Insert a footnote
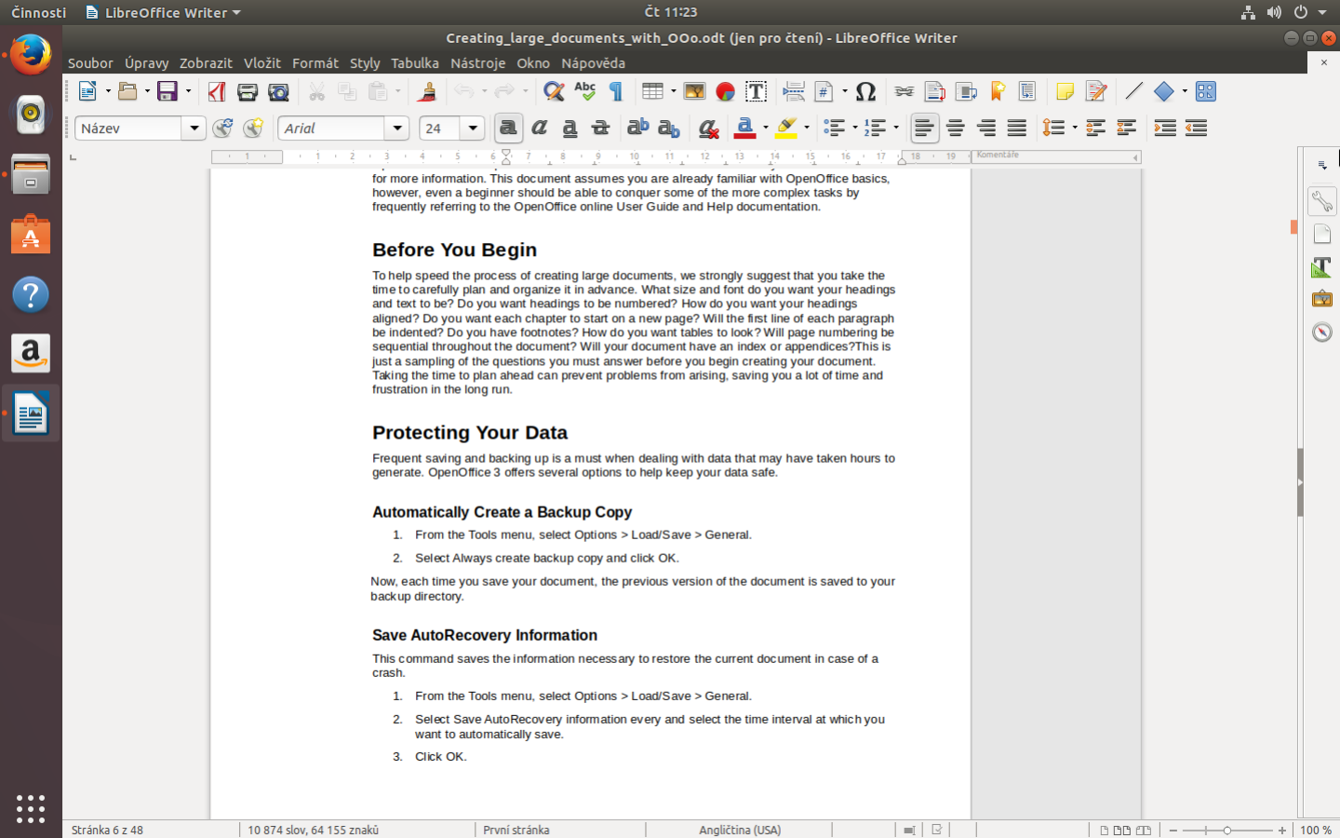Viewport: 1340px width, 838px height. [934, 91]
